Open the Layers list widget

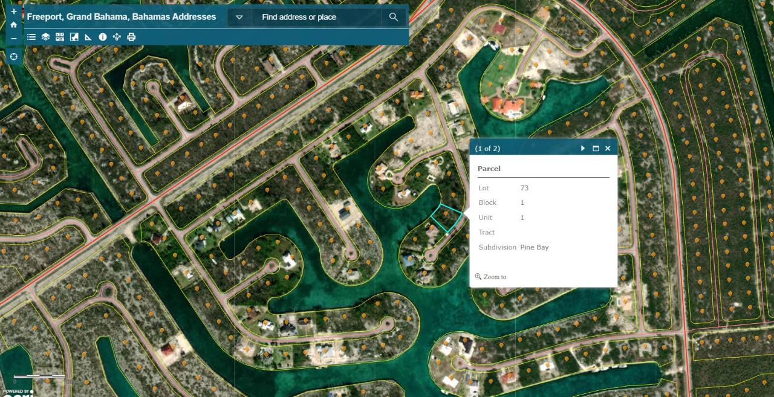click(x=45, y=37)
